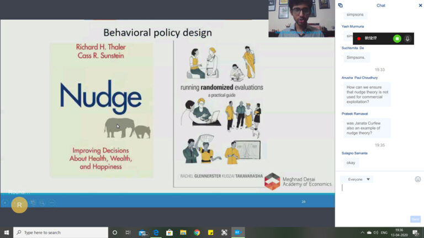Open the Windows Start menu
The height and width of the screenshot is (238, 424).
pyautogui.click(x=7, y=232)
